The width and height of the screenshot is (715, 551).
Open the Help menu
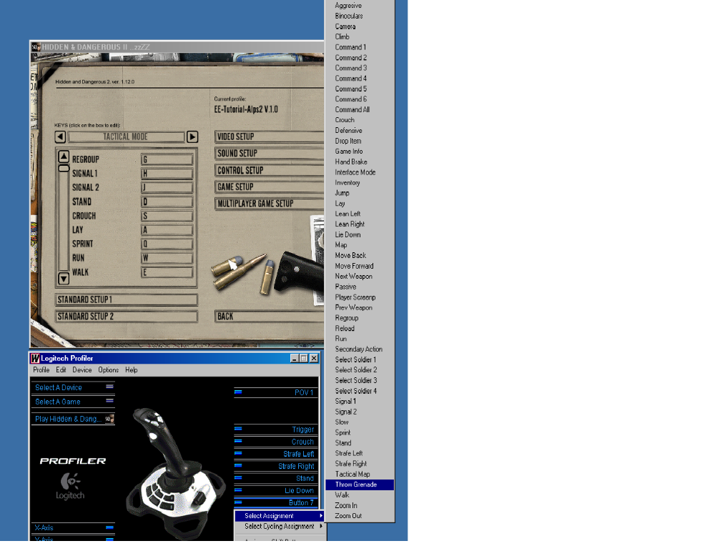click(132, 370)
